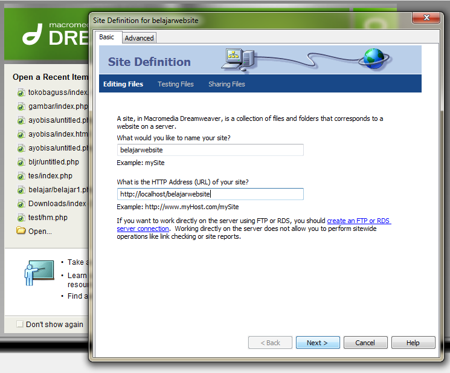450x373 pixels.
Task: Click the folder icon beside Open...
Action: [x=21, y=230]
